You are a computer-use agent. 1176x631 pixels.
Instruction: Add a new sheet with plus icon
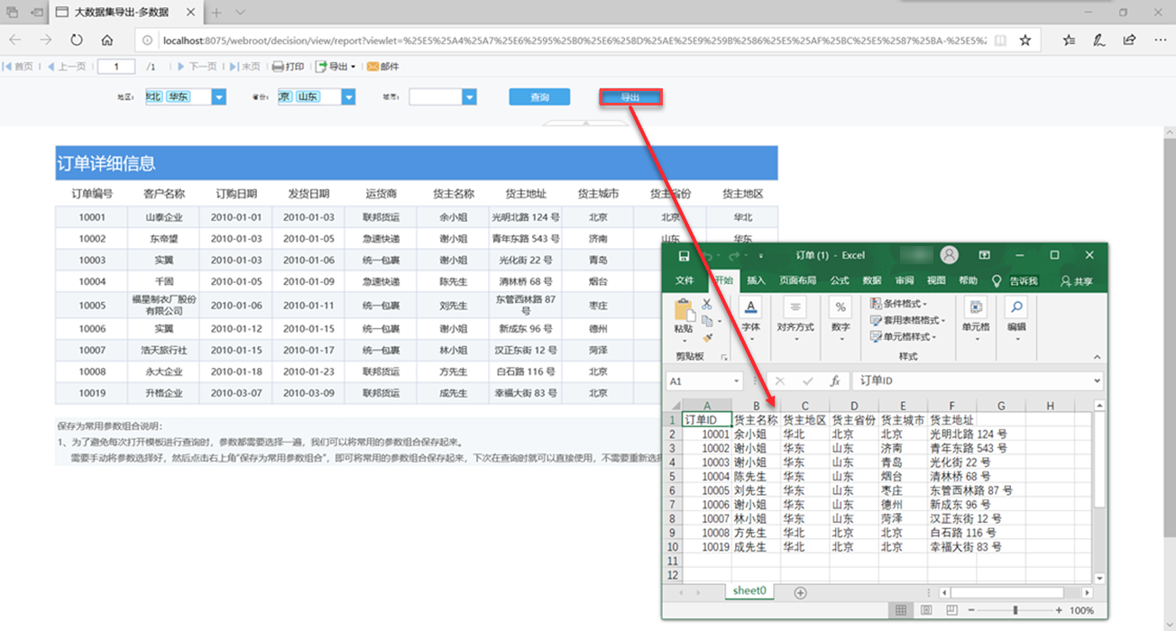click(x=800, y=592)
